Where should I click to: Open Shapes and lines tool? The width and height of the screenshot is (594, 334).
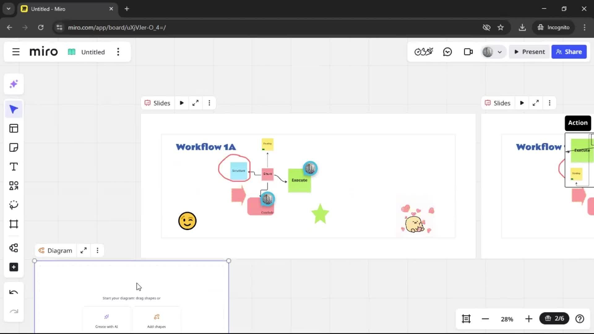point(14,186)
